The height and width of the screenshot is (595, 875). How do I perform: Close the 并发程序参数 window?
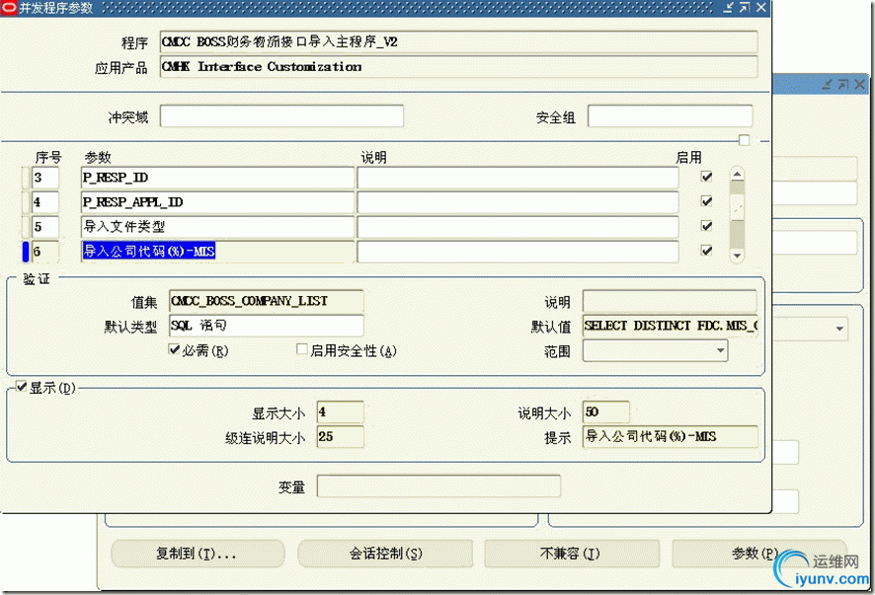pos(761,8)
